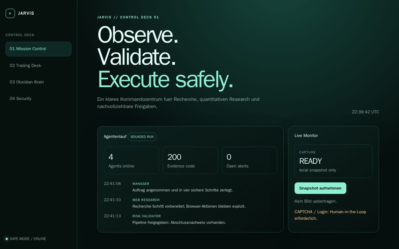Open 01 Mission Control section
Image resolution: width=399 pixels, height=249 pixels.
point(38,49)
